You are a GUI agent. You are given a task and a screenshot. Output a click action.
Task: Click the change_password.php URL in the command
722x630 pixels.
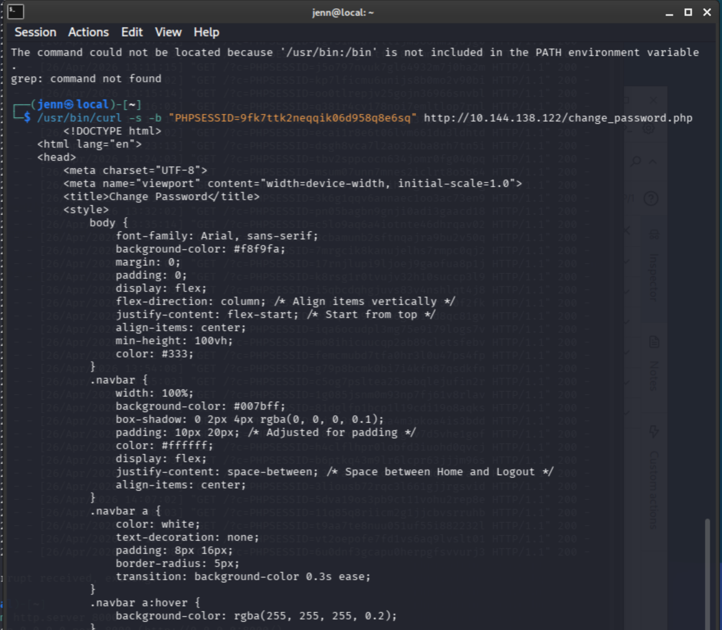pos(558,118)
